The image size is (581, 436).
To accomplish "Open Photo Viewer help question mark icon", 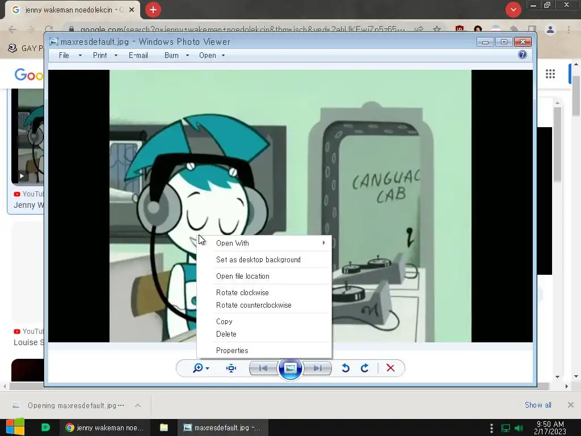I will click(523, 55).
